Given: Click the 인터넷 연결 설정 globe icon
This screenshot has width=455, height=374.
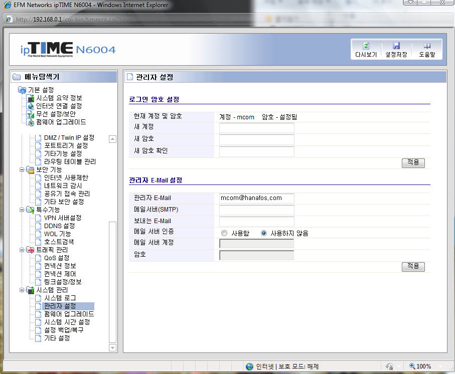Looking at the screenshot, I should [x=31, y=106].
